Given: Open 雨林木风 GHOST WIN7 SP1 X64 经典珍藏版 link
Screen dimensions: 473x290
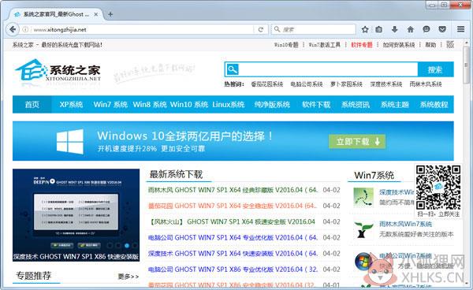Looking at the screenshot, I should click(233, 190).
